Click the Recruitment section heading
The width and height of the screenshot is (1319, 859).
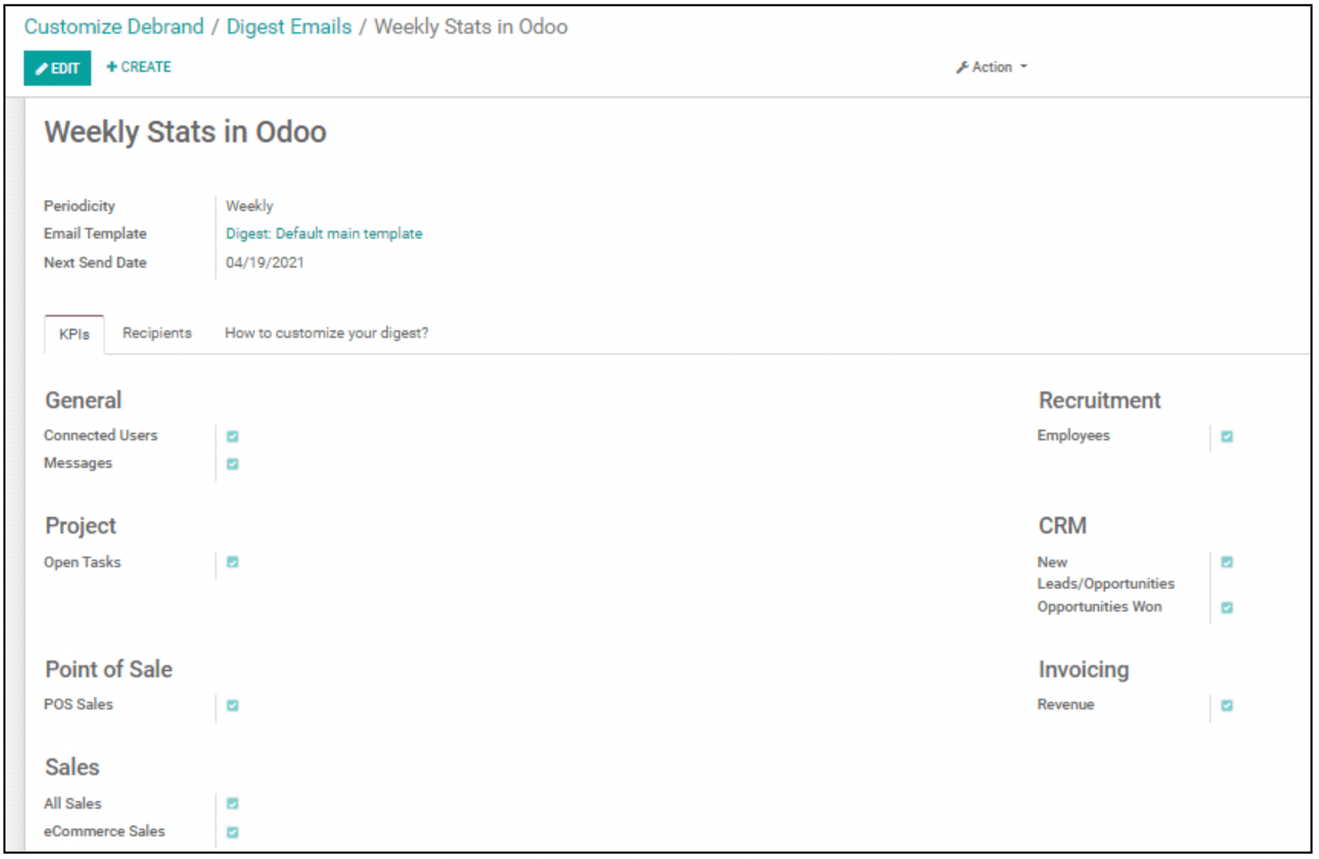pos(1100,400)
